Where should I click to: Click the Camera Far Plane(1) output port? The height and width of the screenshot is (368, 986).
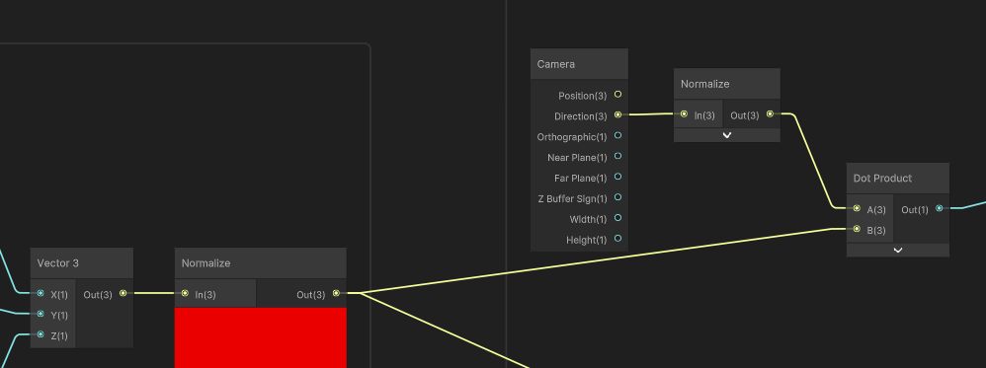617,177
